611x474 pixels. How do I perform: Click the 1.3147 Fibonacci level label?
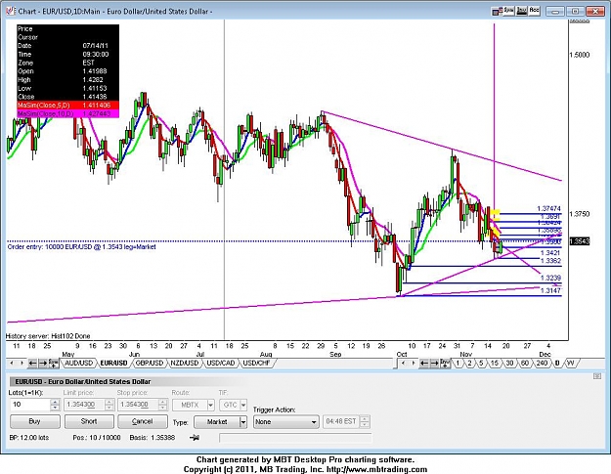pos(550,290)
